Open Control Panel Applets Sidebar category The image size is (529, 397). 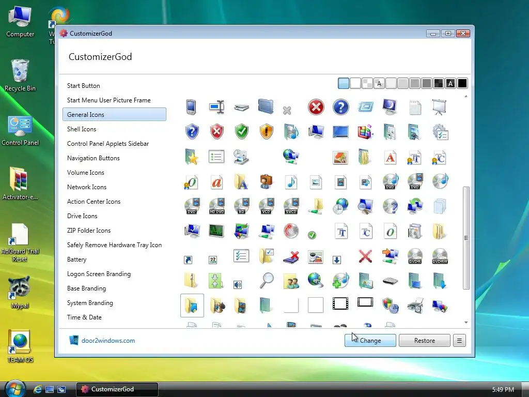108,144
